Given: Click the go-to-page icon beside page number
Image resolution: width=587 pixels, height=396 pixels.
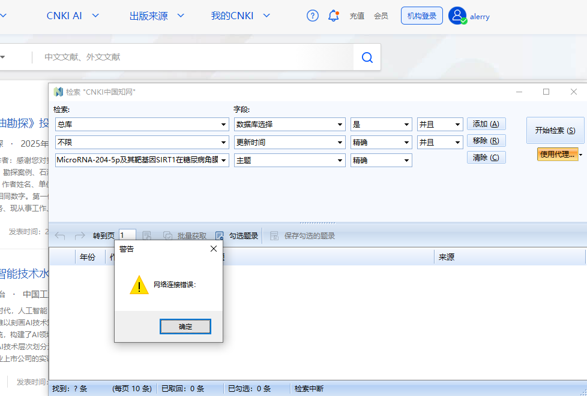Looking at the screenshot, I should [x=146, y=235].
